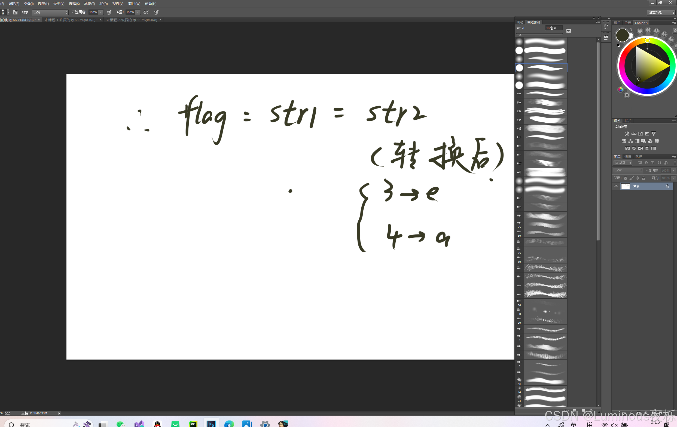Open the 基本功能 workspace dropdown

tap(661, 13)
